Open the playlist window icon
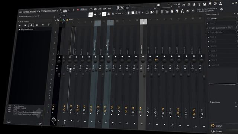Viewport: 238px width, 134px height. point(147,12)
